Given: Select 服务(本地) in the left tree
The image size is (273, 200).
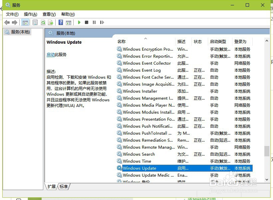Looking at the screenshot, I should pyautogui.click(x=17, y=32).
